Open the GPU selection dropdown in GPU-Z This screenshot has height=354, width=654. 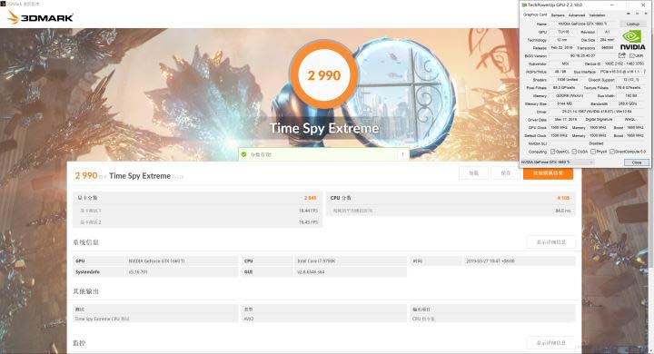(x=558, y=162)
